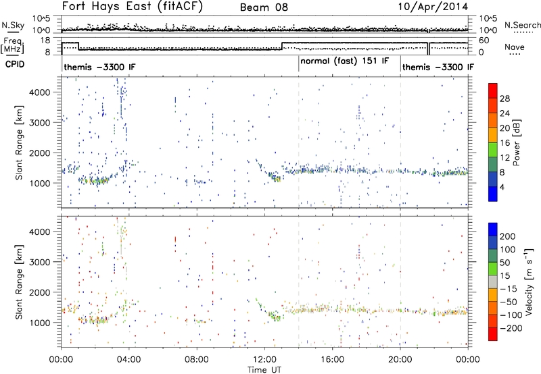Click the 'Time UT' axis title
Image resolution: width=541 pixels, height=374 pixels.
pyautogui.click(x=264, y=370)
